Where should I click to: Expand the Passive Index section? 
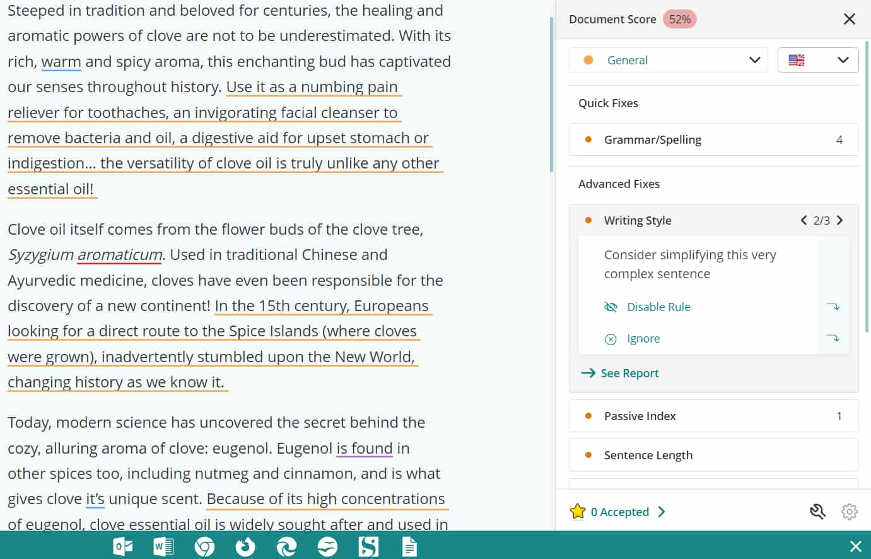point(713,416)
